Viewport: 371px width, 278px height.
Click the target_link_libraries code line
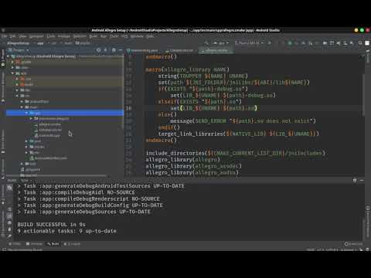pyautogui.click(x=239, y=134)
